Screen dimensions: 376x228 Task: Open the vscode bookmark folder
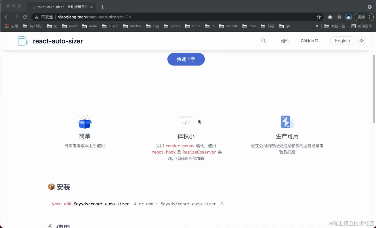coord(229,26)
